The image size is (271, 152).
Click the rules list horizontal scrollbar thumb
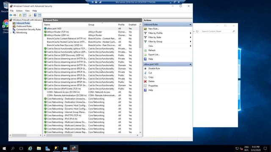(59, 135)
